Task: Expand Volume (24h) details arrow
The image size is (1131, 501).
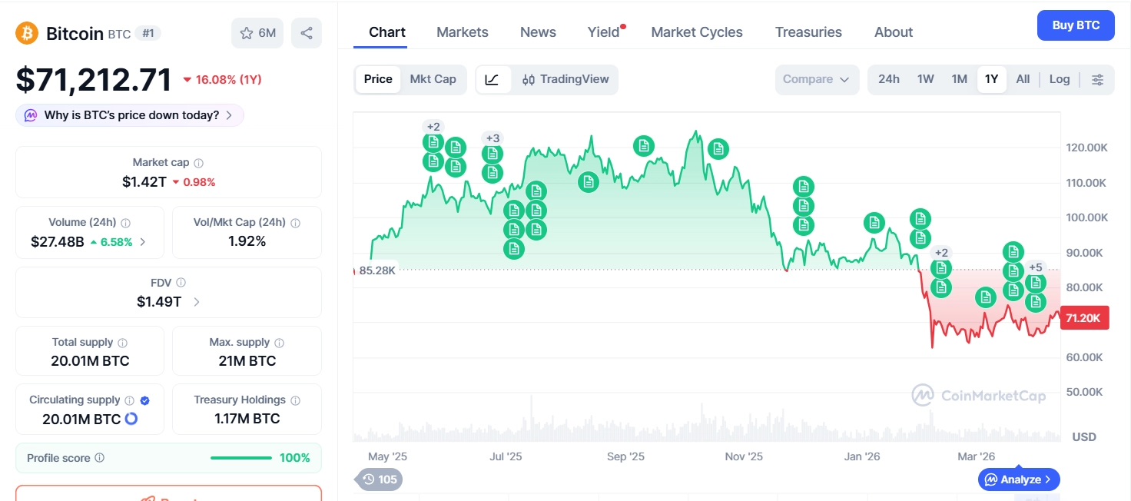Action: [x=143, y=242]
